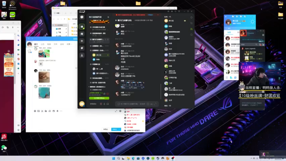Open KOOK notification bell

191,17
